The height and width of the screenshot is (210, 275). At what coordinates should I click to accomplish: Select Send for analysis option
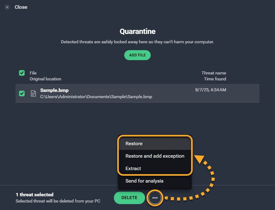coord(144,181)
